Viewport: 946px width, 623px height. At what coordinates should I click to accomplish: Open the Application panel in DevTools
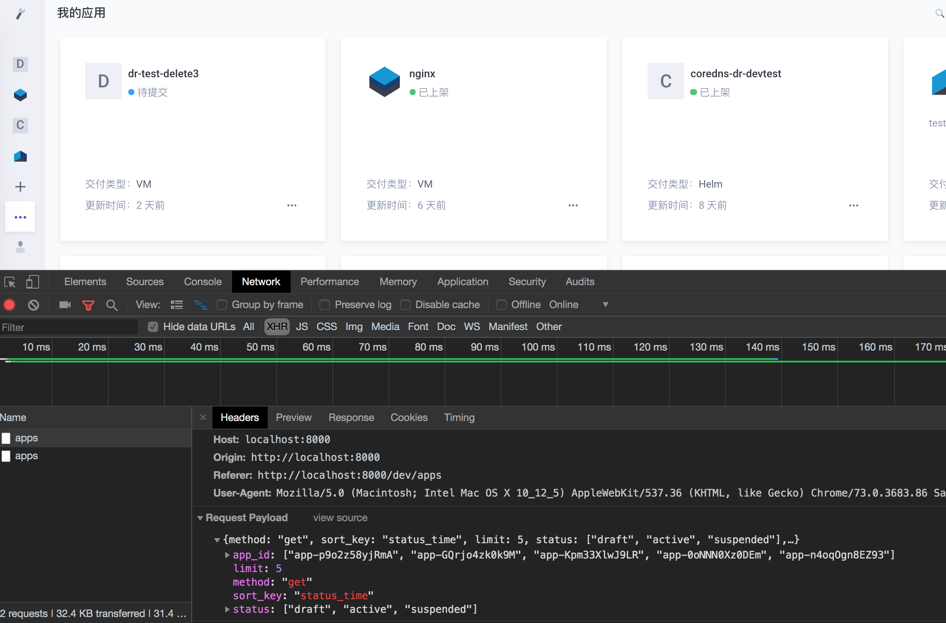coord(462,281)
